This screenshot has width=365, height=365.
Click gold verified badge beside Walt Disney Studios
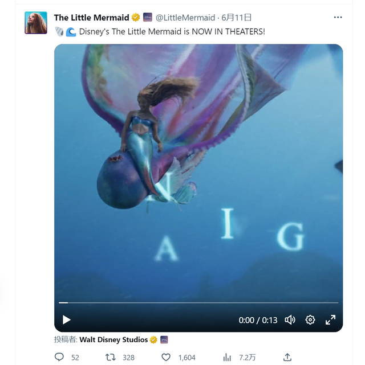[x=153, y=340]
